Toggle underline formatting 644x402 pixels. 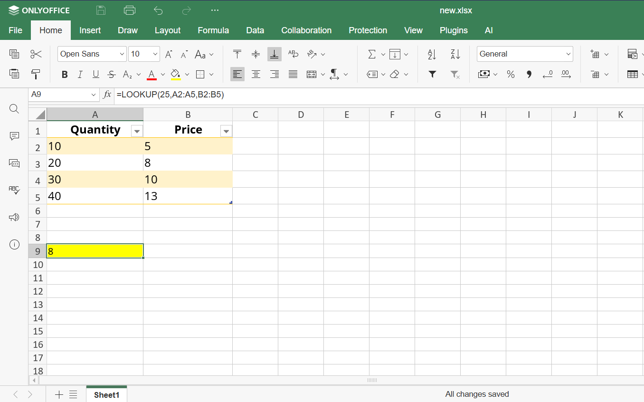(95, 74)
